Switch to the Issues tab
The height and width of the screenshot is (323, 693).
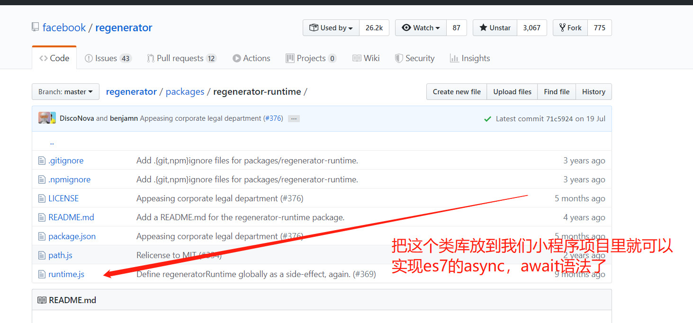click(x=108, y=58)
